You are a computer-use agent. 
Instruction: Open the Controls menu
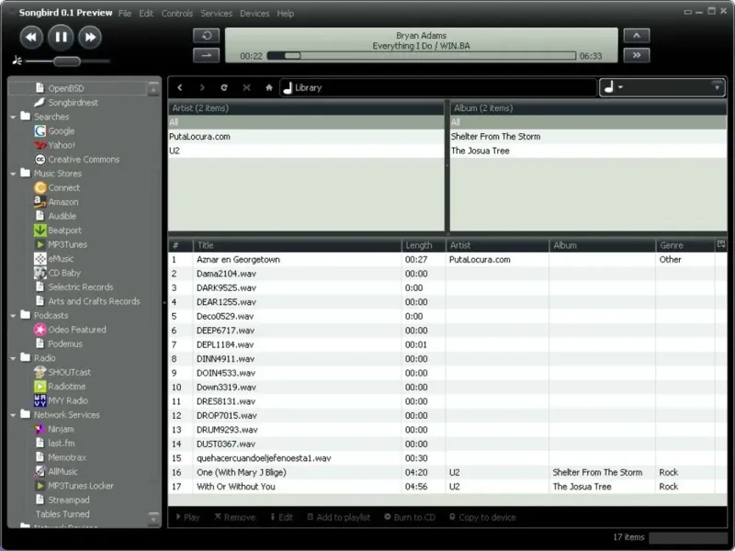pos(176,14)
